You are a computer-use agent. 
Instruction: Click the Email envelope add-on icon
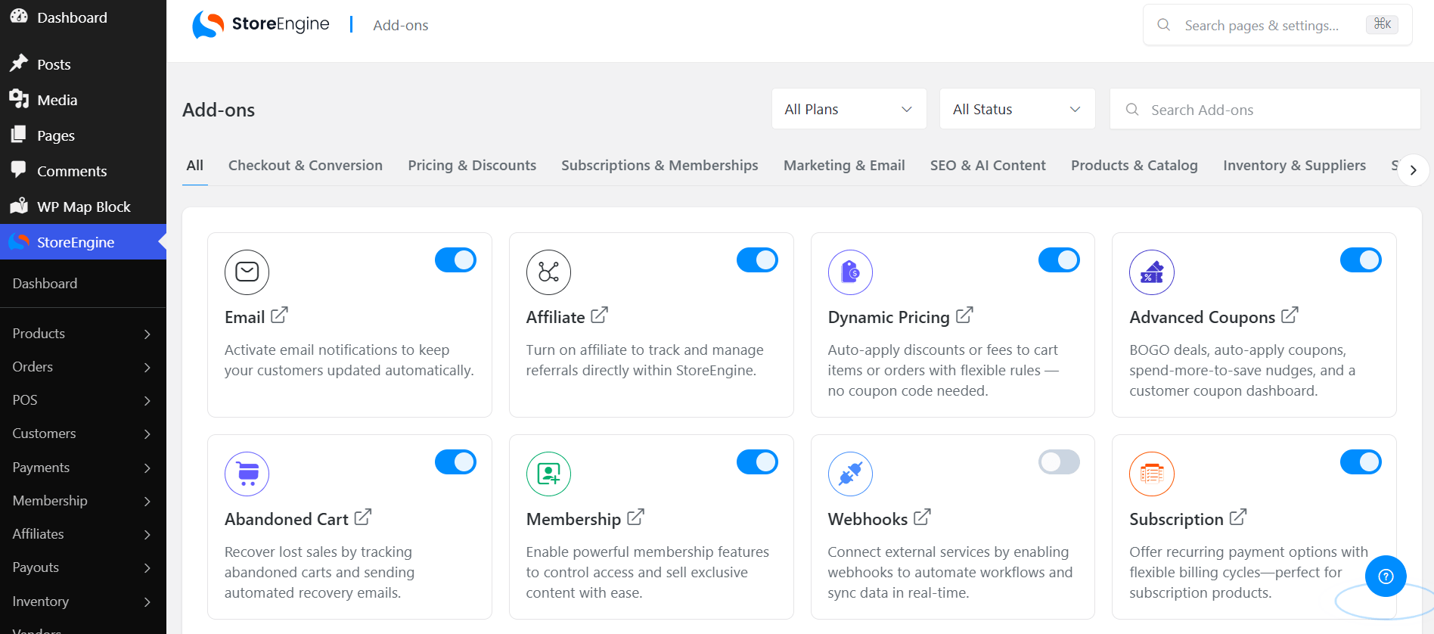click(247, 272)
